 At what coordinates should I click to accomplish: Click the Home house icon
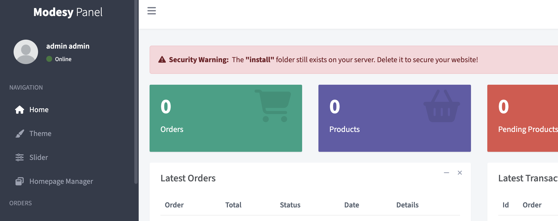tap(20, 110)
